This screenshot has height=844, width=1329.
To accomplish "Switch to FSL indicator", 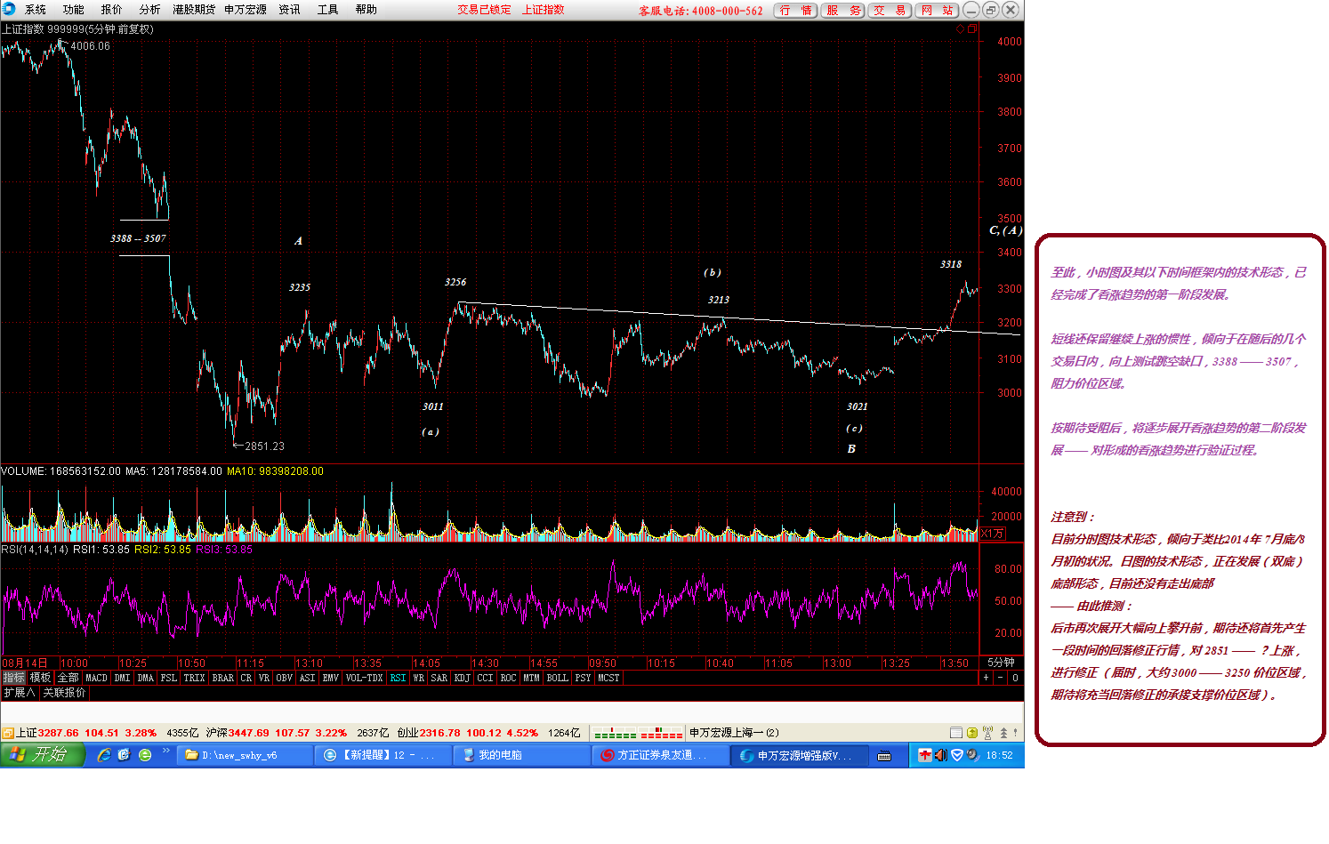I will click(x=169, y=678).
